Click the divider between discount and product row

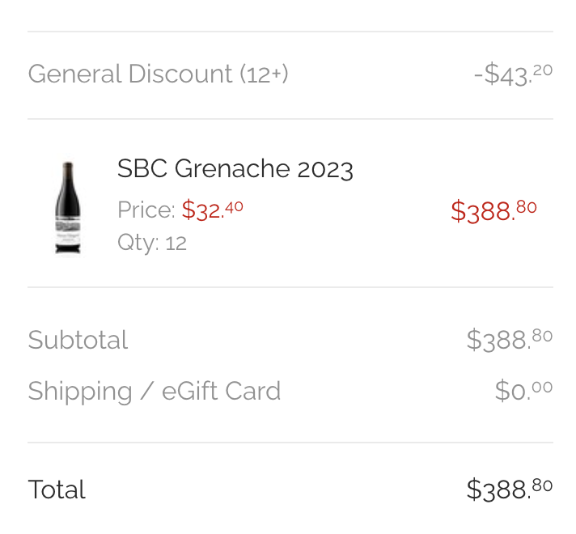(290, 119)
